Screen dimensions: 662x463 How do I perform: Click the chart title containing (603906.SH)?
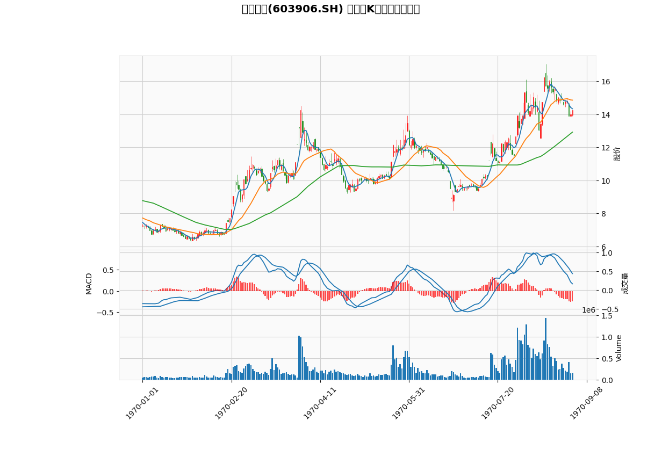click(x=330, y=9)
